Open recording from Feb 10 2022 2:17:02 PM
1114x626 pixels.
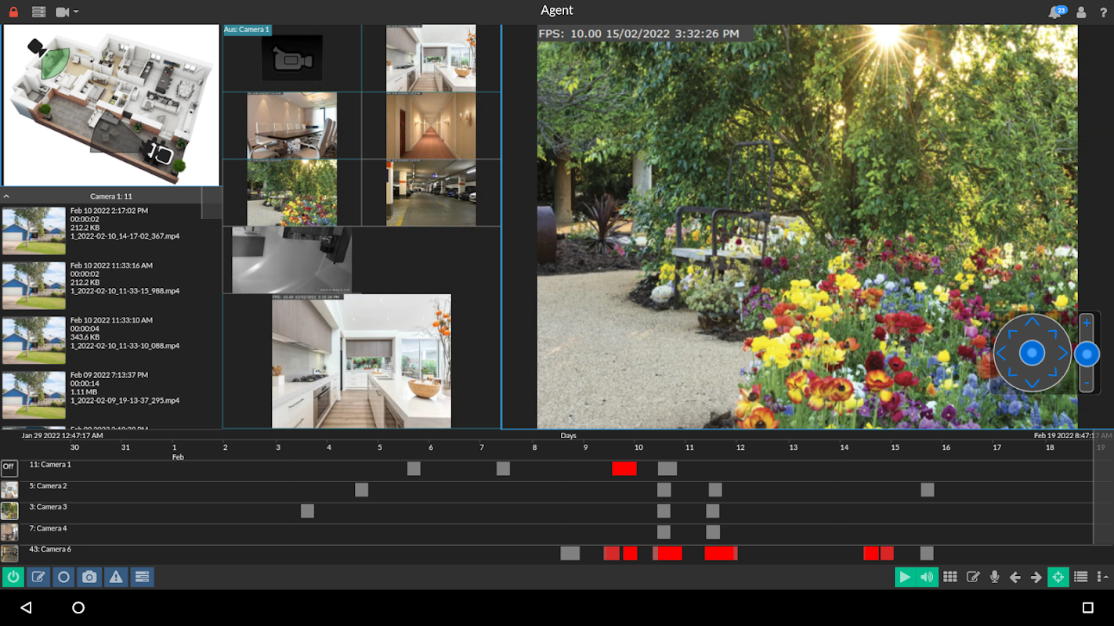(111, 231)
